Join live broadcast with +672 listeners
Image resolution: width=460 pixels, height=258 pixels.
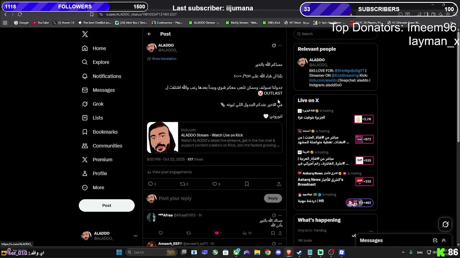(364, 139)
